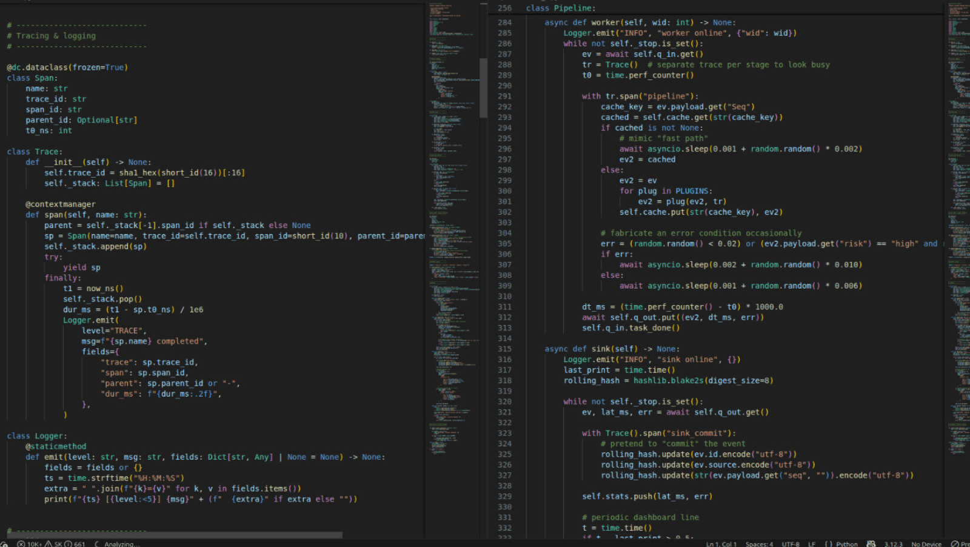Image resolution: width=970 pixels, height=547 pixels.
Task: Click the '@contextmanager' decorator
Action: pos(60,204)
